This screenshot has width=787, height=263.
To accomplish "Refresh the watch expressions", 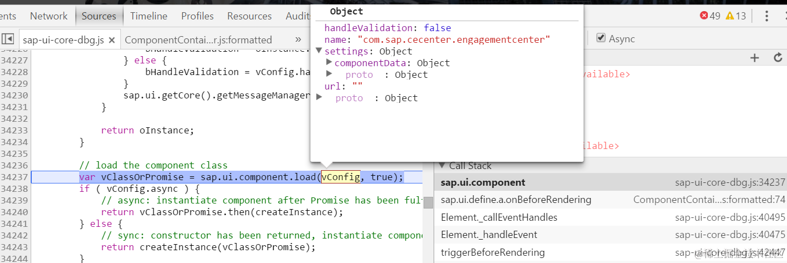I will click(x=778, y=57).
